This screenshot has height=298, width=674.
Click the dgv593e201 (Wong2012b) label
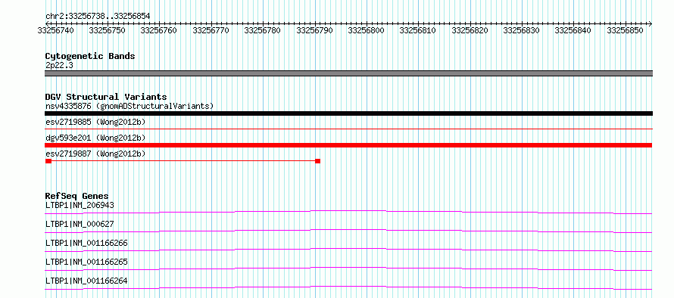[x=95, y=138]
